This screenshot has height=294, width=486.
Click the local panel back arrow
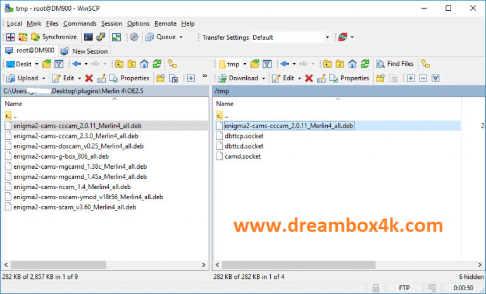tap(77, 64)
